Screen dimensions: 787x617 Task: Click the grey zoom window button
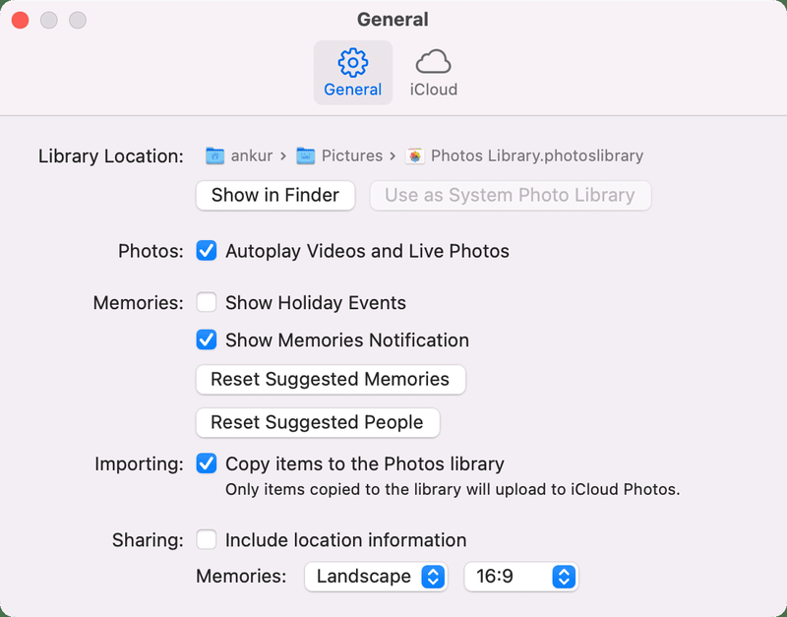click(x=78, y=20)
